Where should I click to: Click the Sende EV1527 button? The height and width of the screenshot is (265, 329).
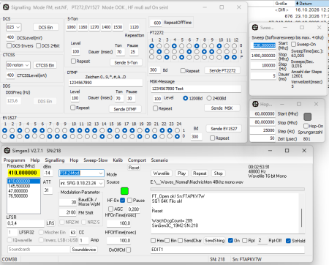pos(224,129)
